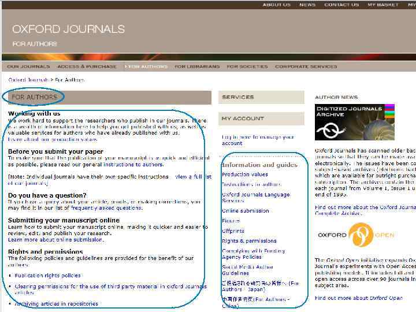Click the Working with us heading
Viewport: 416px width, 312px height.
click(x=34, y=114)
